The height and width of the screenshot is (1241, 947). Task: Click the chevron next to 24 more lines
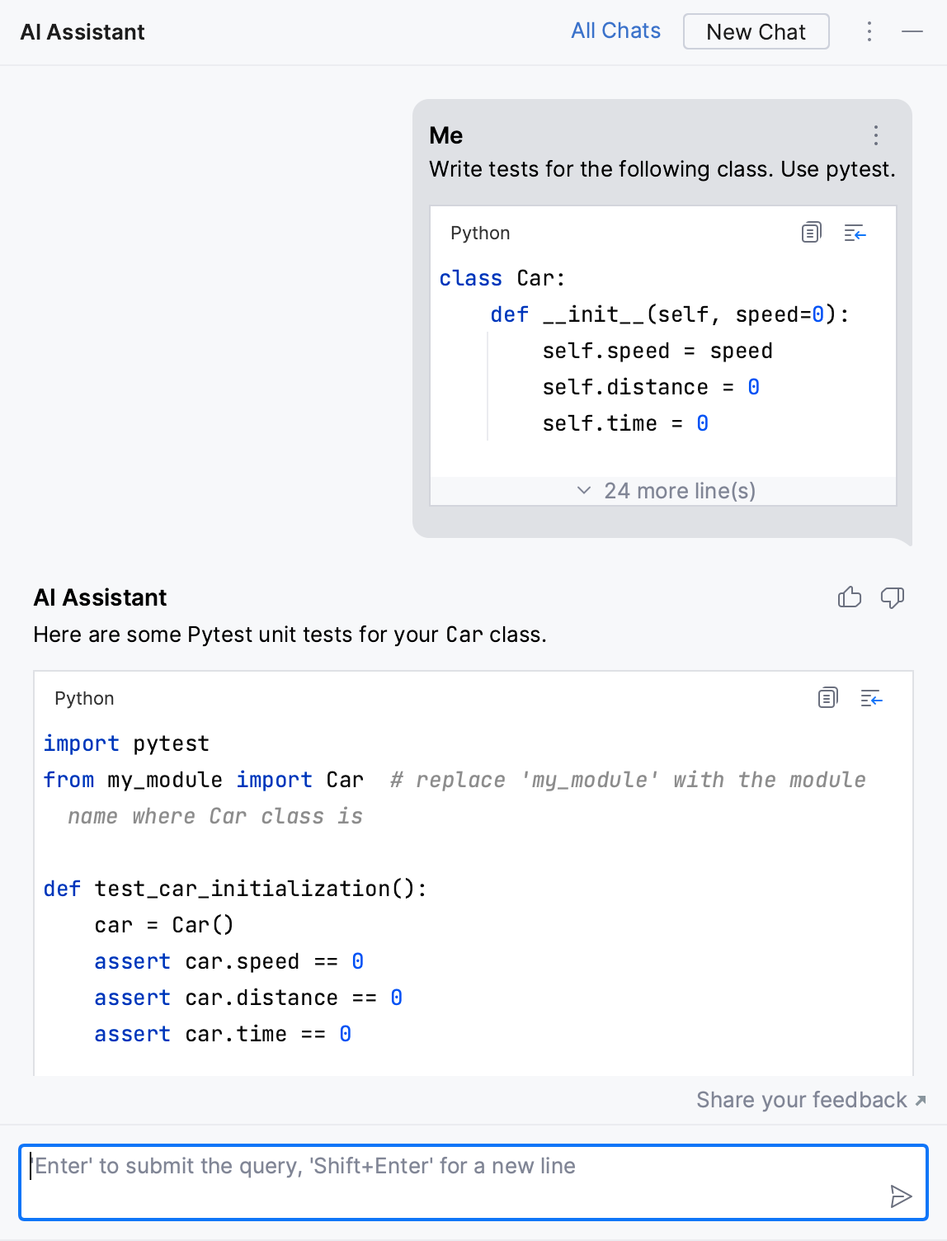(585, 490)
